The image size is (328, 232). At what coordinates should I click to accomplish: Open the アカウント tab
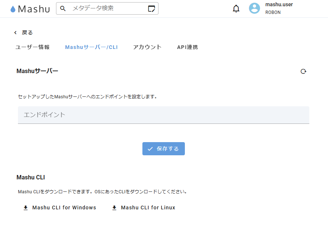pyautogui.click(x=147, y=47)
